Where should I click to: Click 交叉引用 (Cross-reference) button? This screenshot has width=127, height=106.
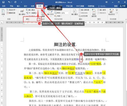pyautogui.click(x=83, y=16)
